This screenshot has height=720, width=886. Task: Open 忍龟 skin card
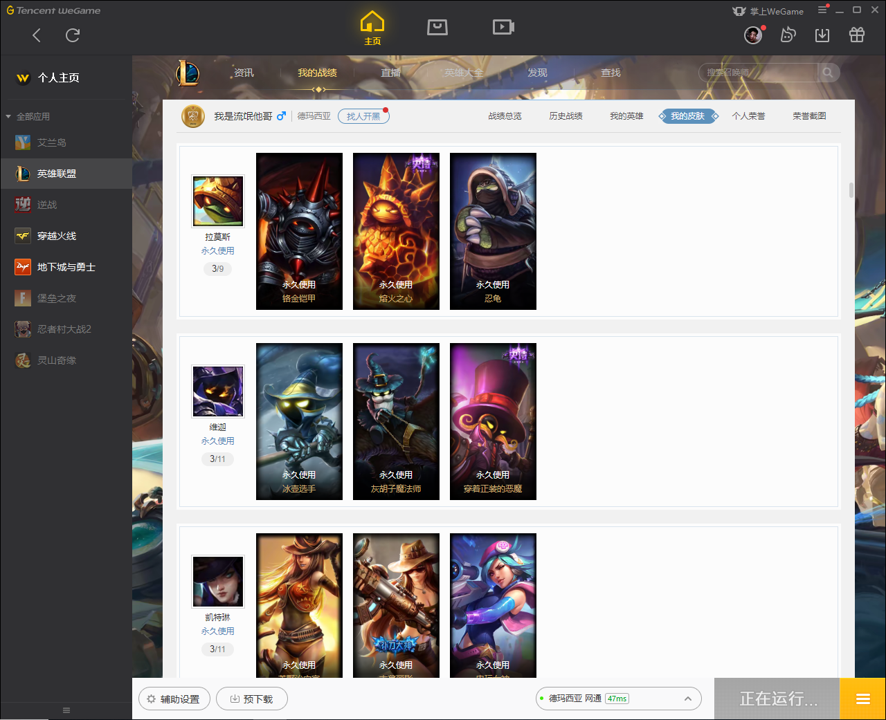[493, 231]
